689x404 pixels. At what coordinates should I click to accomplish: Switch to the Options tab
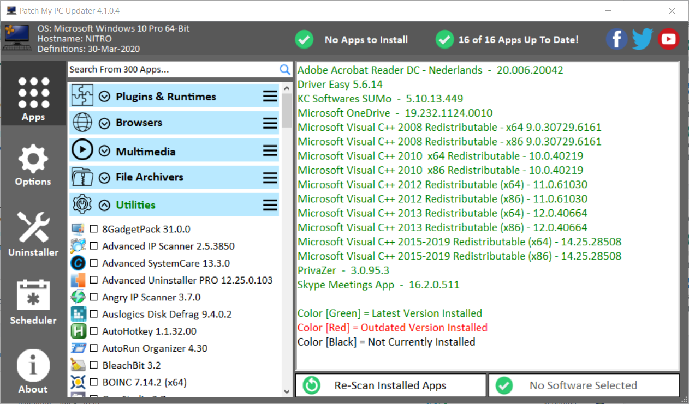(x=33, y=166)
